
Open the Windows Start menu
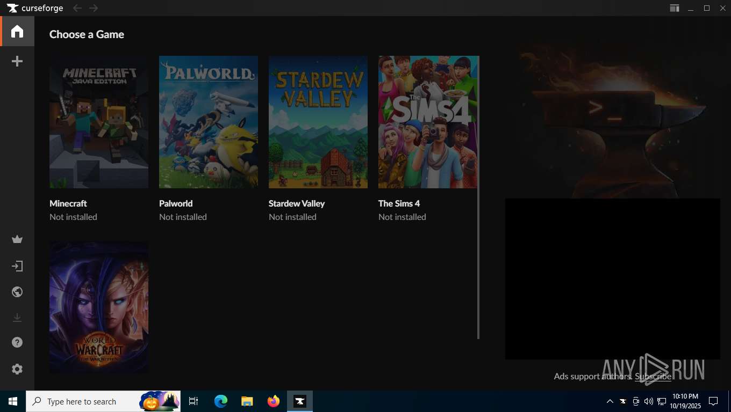[x=13, y=401]
